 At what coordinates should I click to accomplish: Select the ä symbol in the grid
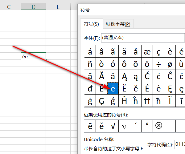(x=124, y=51)
